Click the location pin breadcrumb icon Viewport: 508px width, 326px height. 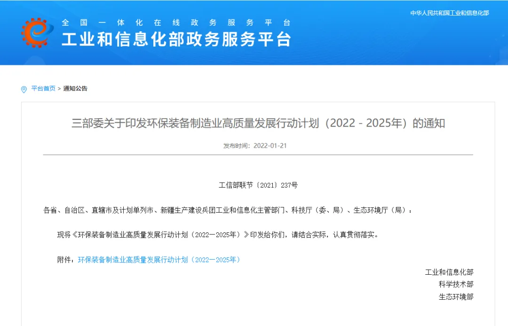(24, 89)
